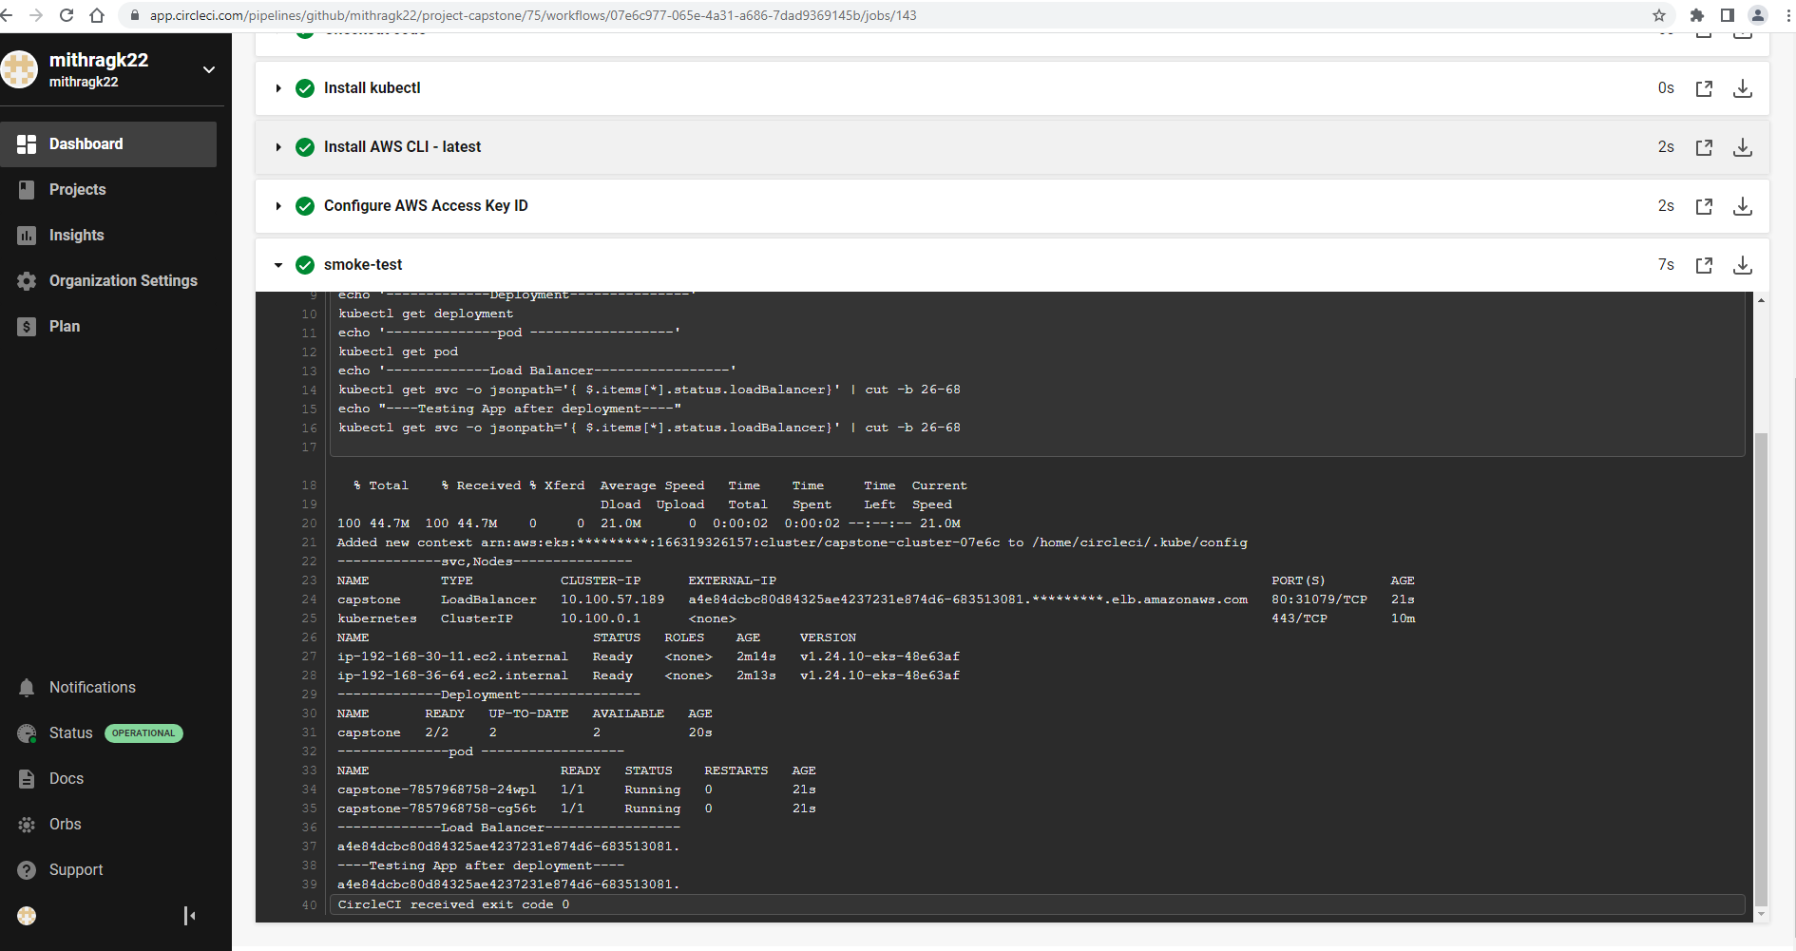Viewport: 1796px width, 951px height.
Task: Download Install kubectl step output
Action: point(1743,88)
